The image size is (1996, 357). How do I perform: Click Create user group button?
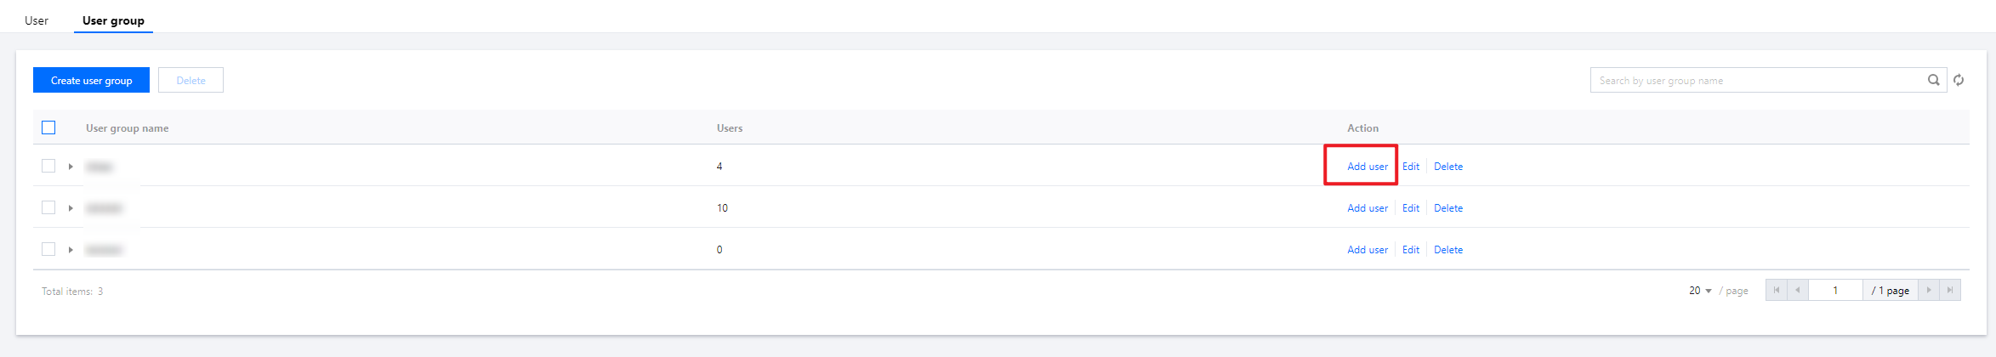point(91,81)
